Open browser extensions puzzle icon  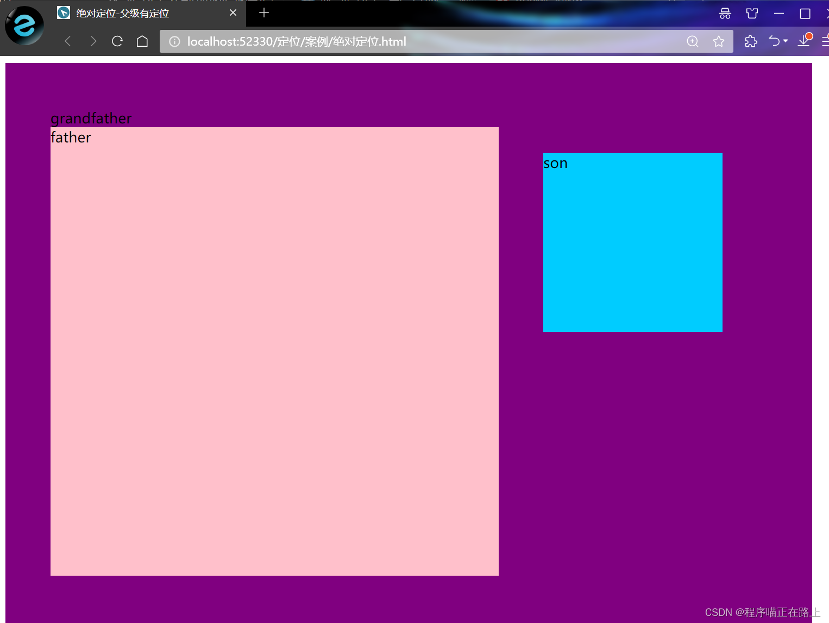point(751,41)
